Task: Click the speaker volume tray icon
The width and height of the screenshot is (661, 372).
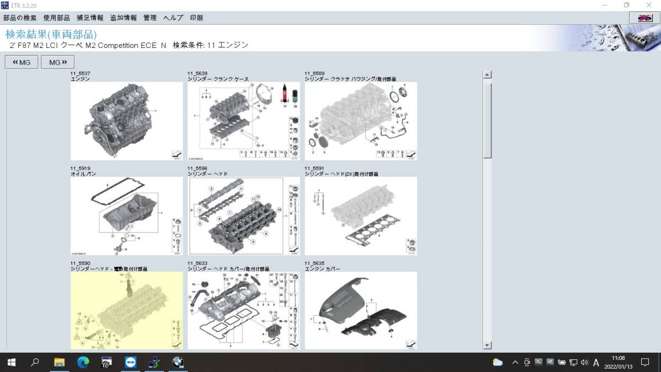Action: point(584,362)
